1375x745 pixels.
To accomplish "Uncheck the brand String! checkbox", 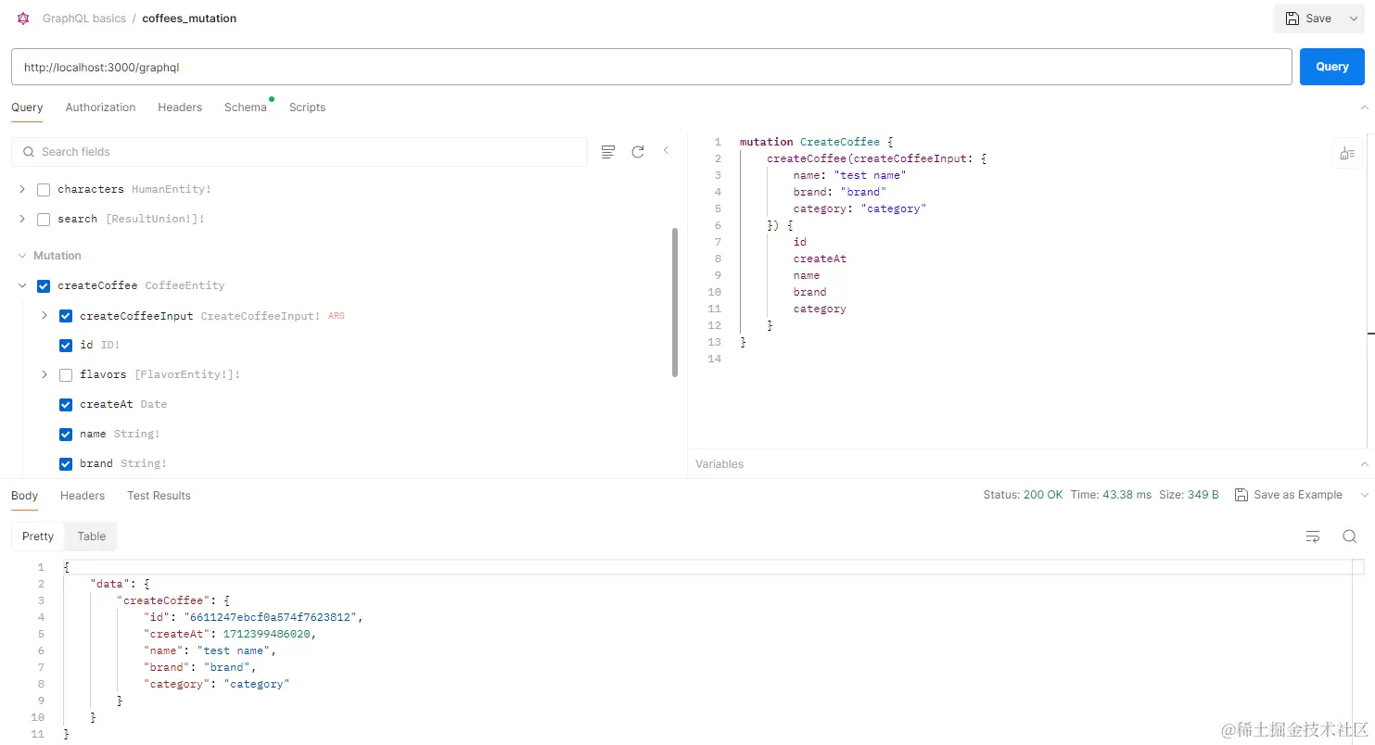I will (x=66, y=464).
